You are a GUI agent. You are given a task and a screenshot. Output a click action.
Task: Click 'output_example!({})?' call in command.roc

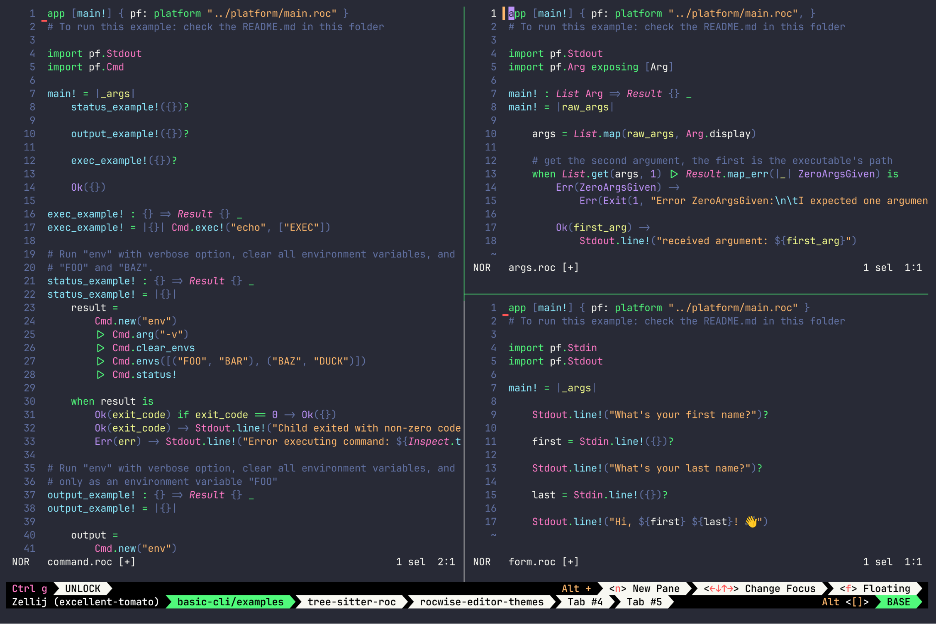(x=130, y=134)
